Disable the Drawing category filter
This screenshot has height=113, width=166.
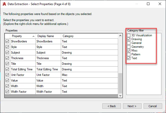point(129,39)
